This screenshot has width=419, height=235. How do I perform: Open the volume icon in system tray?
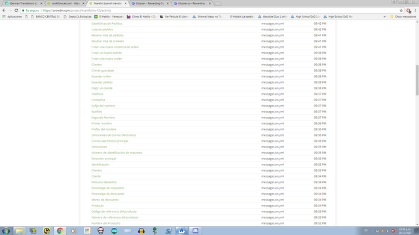click(x=388, y=231)
